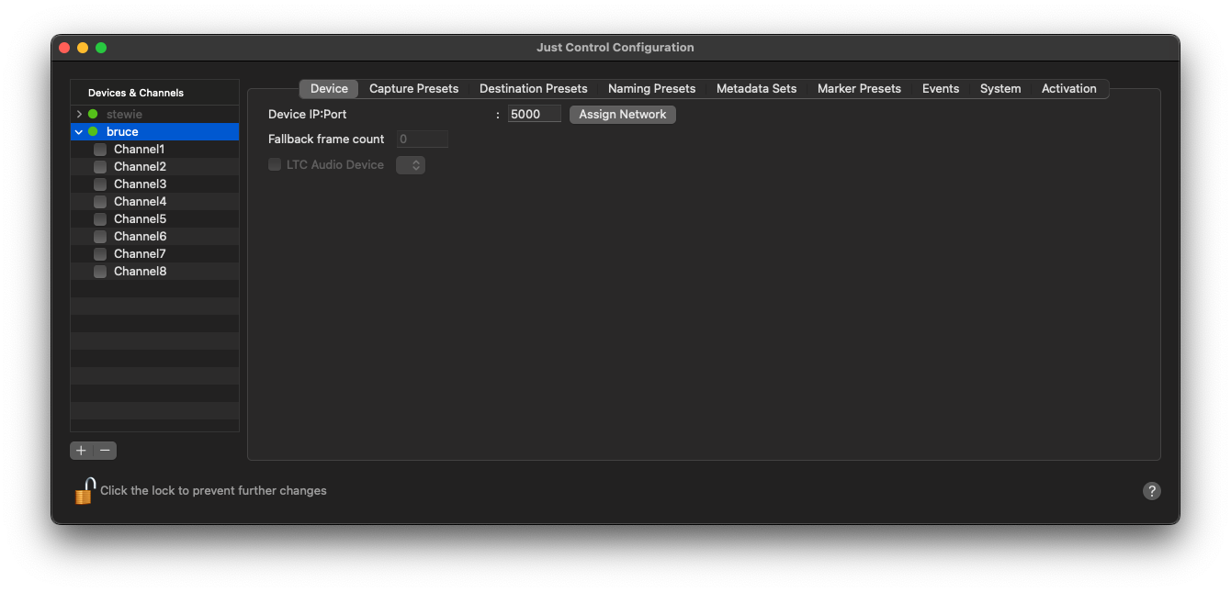Enable the Channel4 checkbox

[x=100, y=202]
